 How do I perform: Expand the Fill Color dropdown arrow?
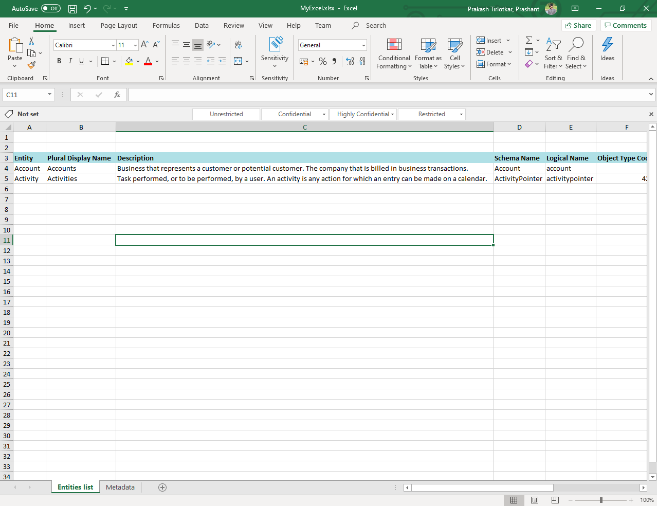pos(138,61)
